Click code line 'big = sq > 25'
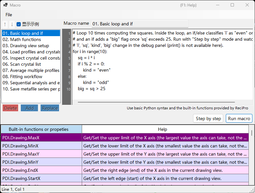This screenshot has height=193, width=255. click(91, 89)
